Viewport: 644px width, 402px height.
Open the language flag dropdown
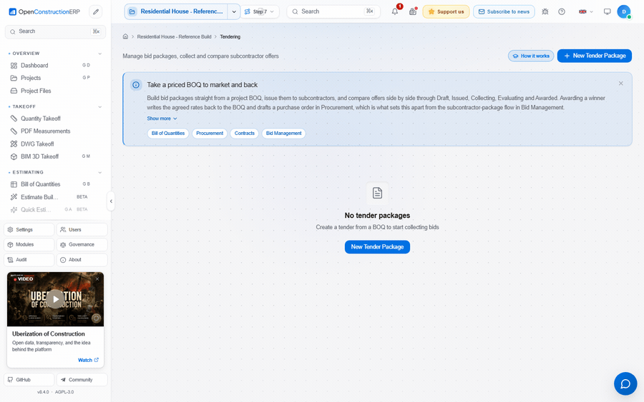[x=585, y=11]
